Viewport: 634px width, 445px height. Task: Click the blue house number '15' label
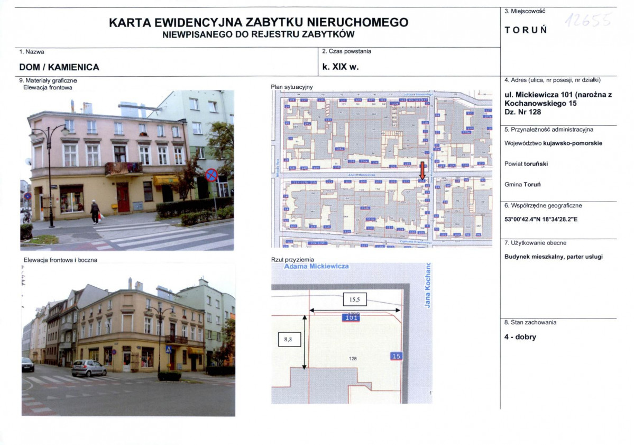coord(396,356)
